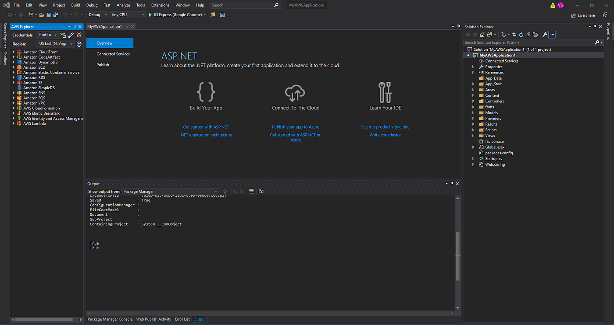The width and height of the screenshot is (614, 325).
Task: Open the Show output from dropdown
Action: pos(169,191)
